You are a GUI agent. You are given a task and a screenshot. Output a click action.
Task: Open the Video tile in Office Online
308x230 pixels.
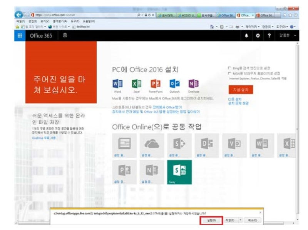234,145
